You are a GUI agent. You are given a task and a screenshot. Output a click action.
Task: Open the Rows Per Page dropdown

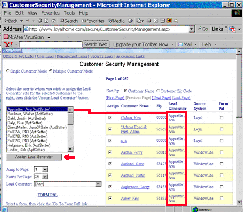coord(45,177)
